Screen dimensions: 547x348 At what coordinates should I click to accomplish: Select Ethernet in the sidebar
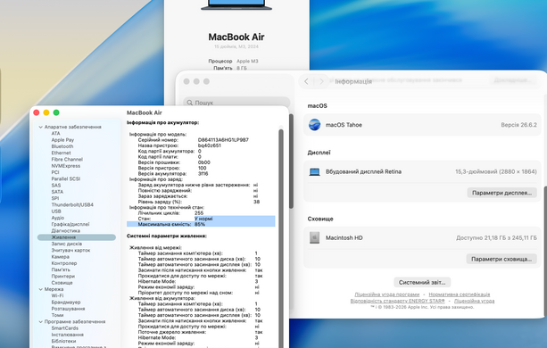tap(61, 153)
